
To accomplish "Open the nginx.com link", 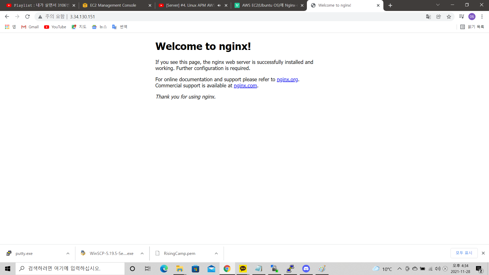I will point(245,86).
